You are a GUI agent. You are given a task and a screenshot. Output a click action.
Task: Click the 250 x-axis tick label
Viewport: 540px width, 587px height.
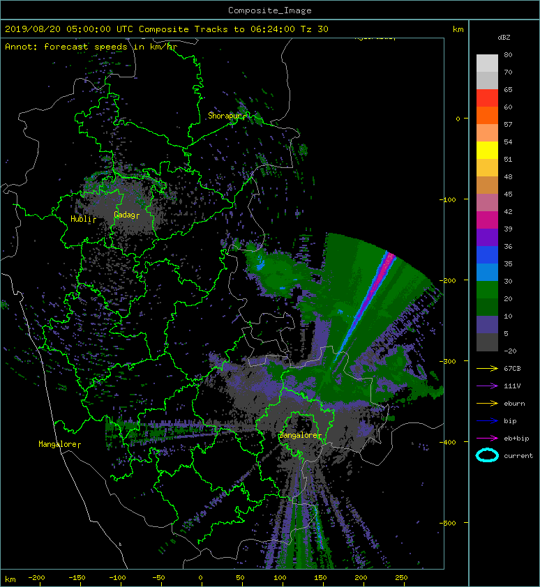coord(401,578)
